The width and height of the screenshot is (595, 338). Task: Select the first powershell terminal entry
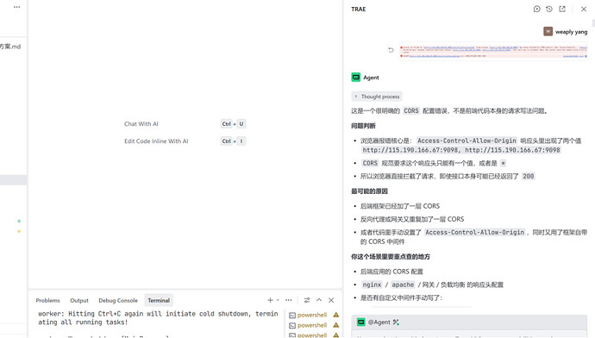coord(312,315)
